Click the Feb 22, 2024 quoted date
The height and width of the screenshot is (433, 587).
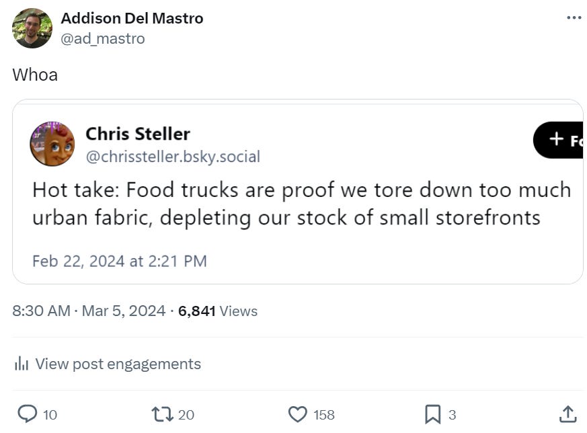coord(120,262)
